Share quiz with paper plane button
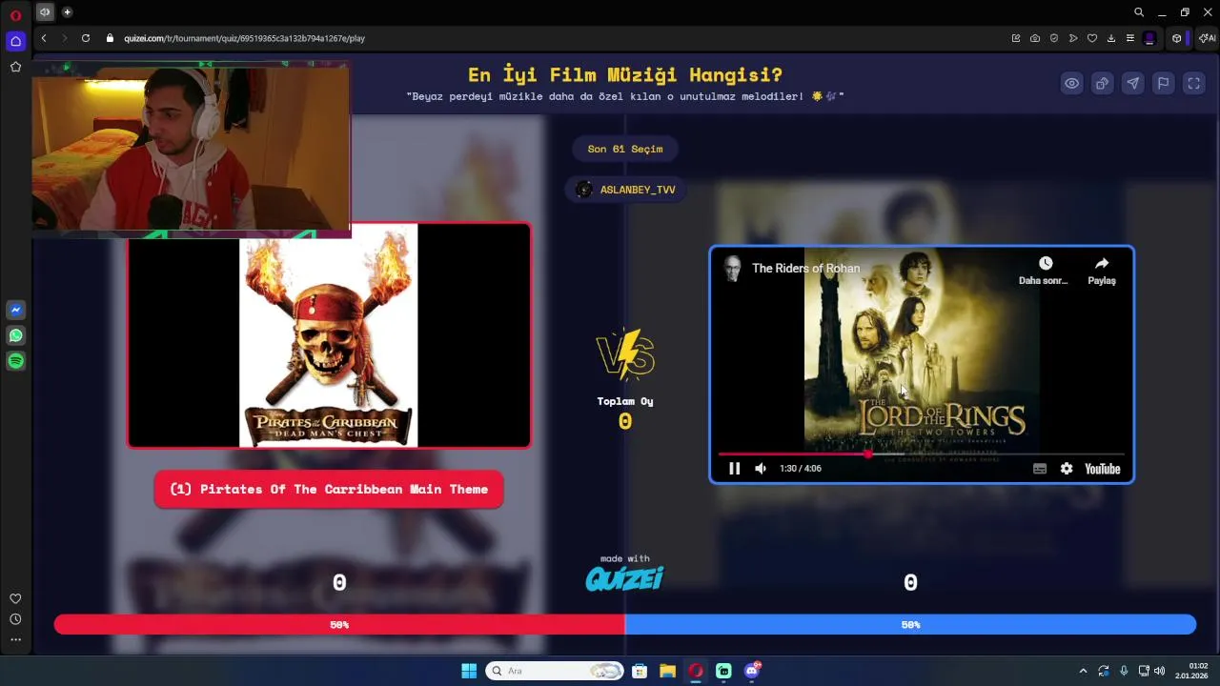The height and width of the screenshot is (686, 1220). (1132, 83)
